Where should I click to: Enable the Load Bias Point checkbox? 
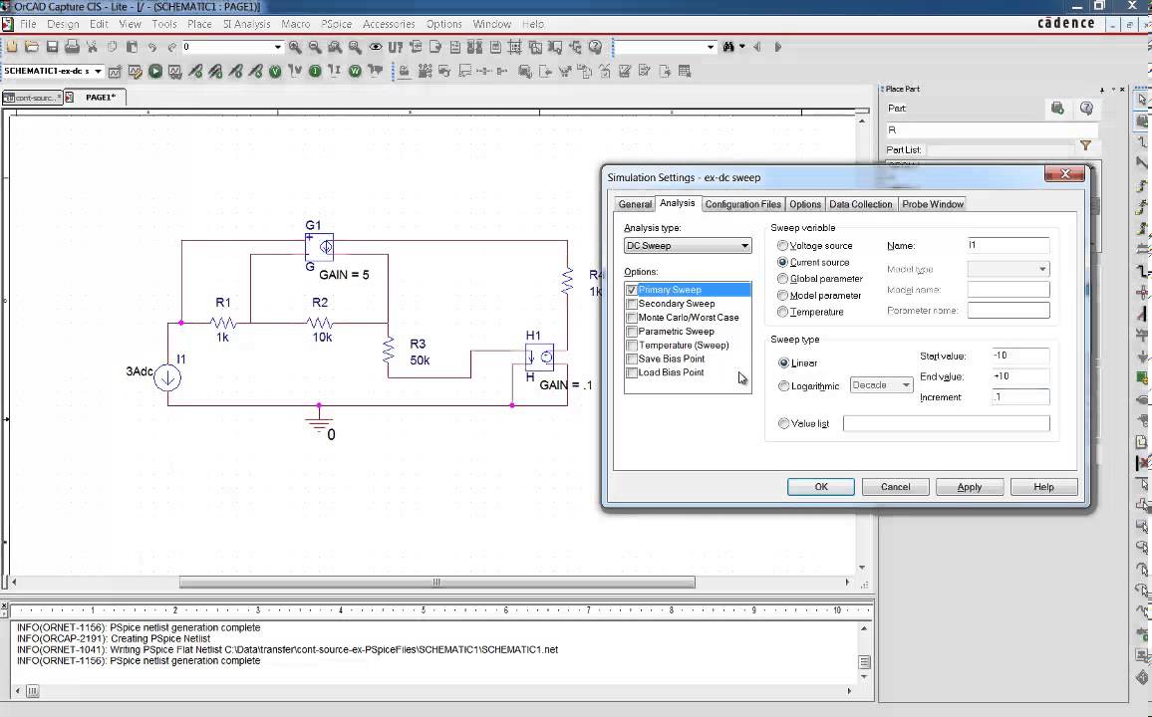pos(631,372)
